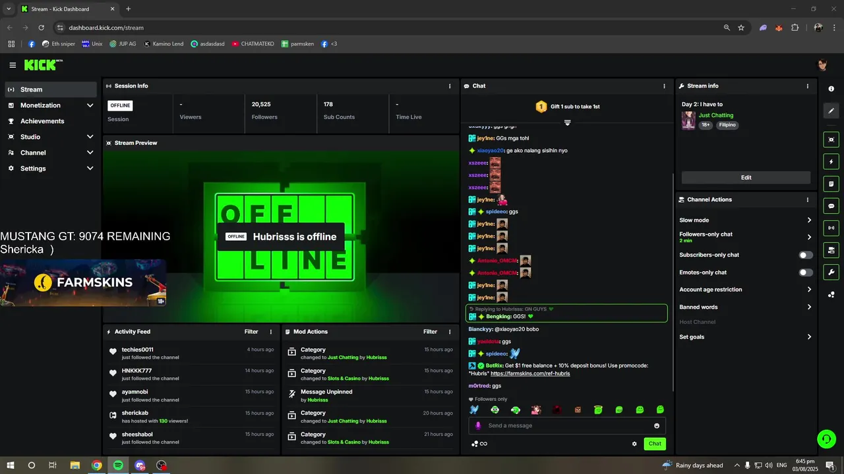Click the Kick logo in the header
844x474 pixels.
[x=44, y=65]
